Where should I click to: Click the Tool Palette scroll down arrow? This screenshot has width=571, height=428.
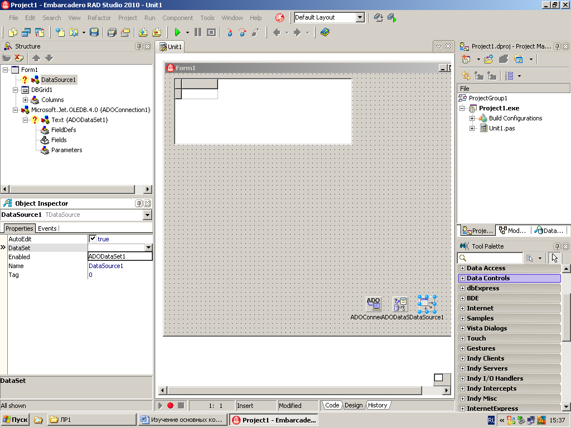coord(566,406)
